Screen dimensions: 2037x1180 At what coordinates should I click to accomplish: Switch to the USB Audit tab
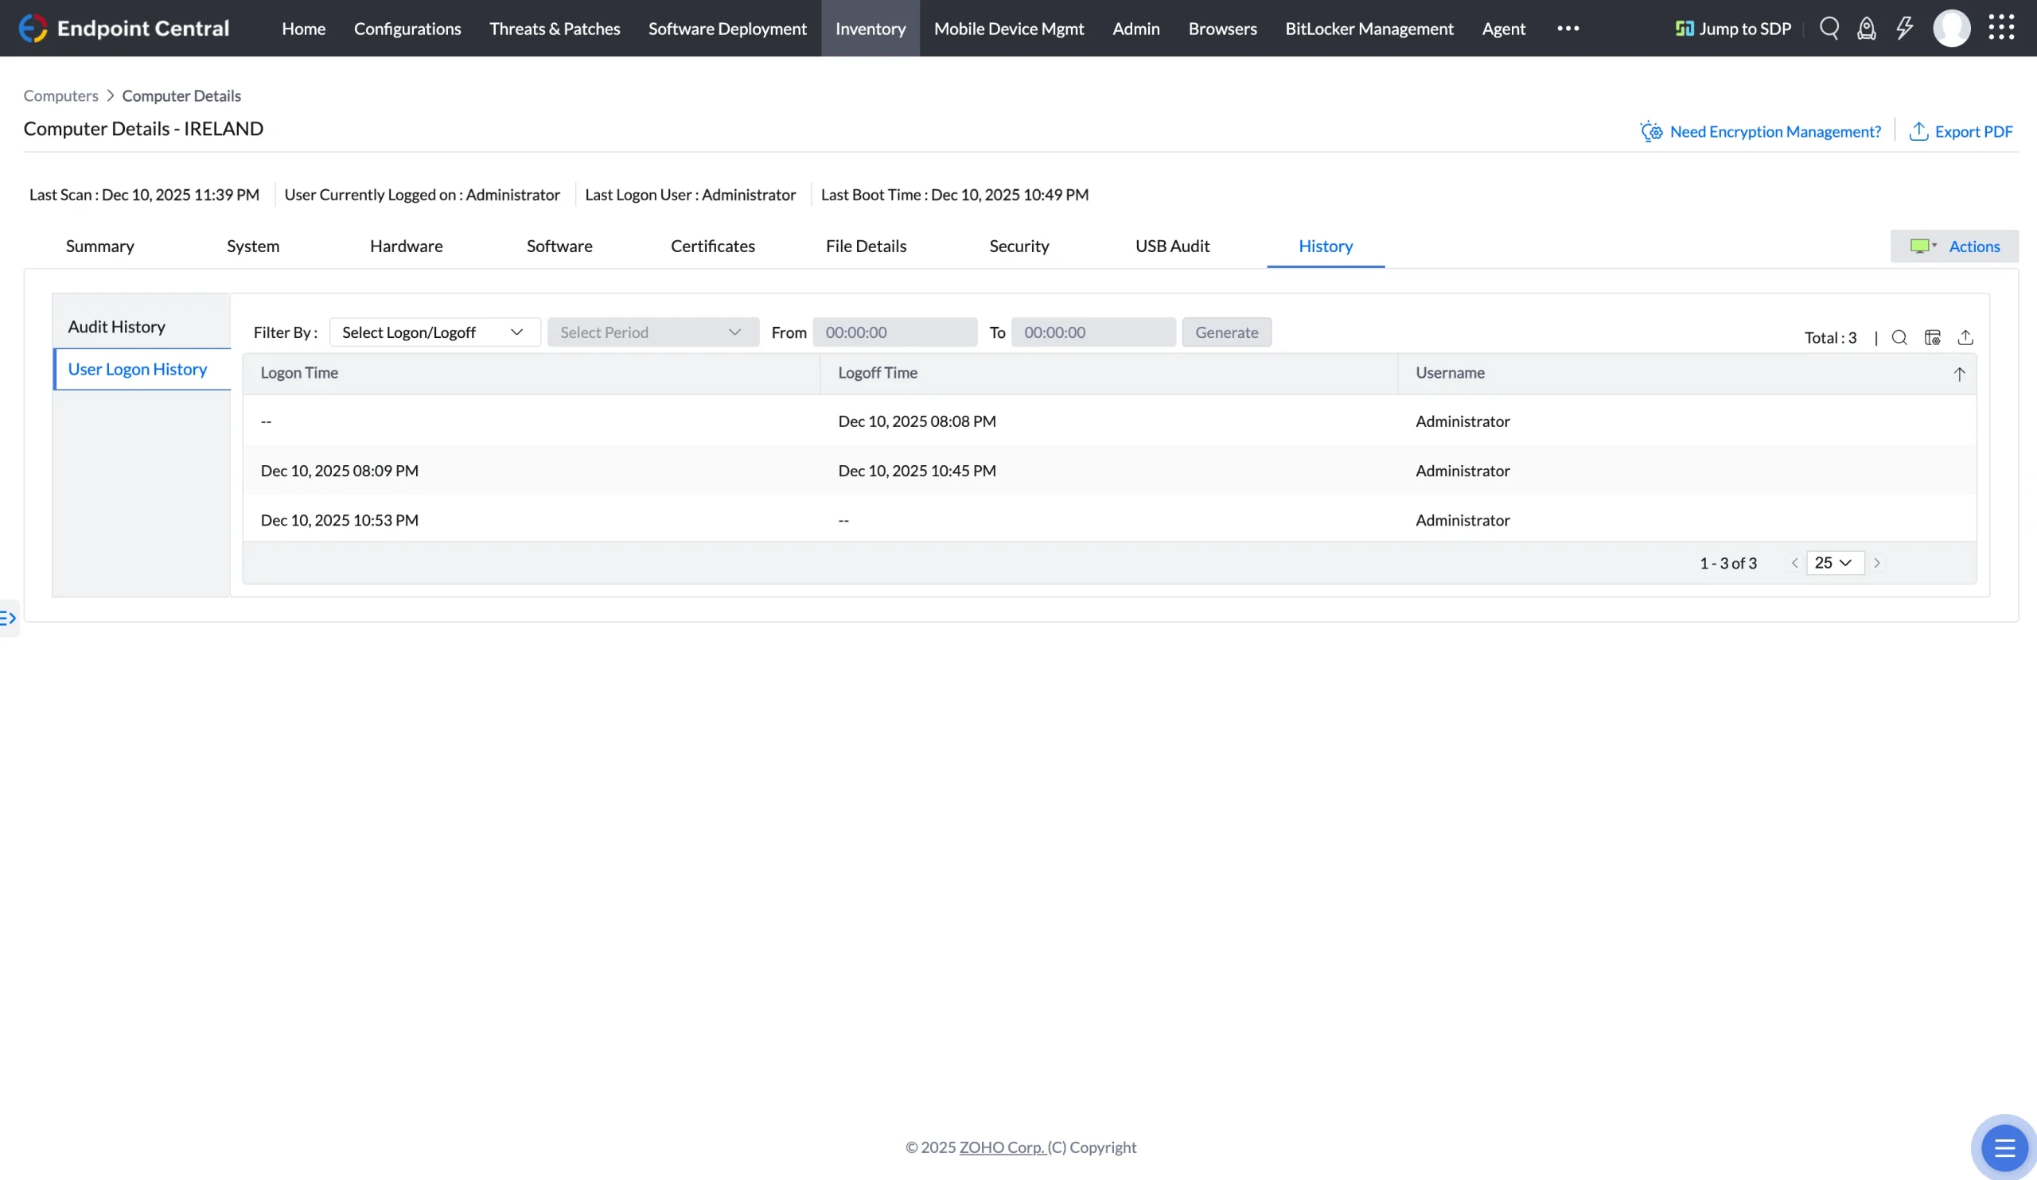point(1172,246)
